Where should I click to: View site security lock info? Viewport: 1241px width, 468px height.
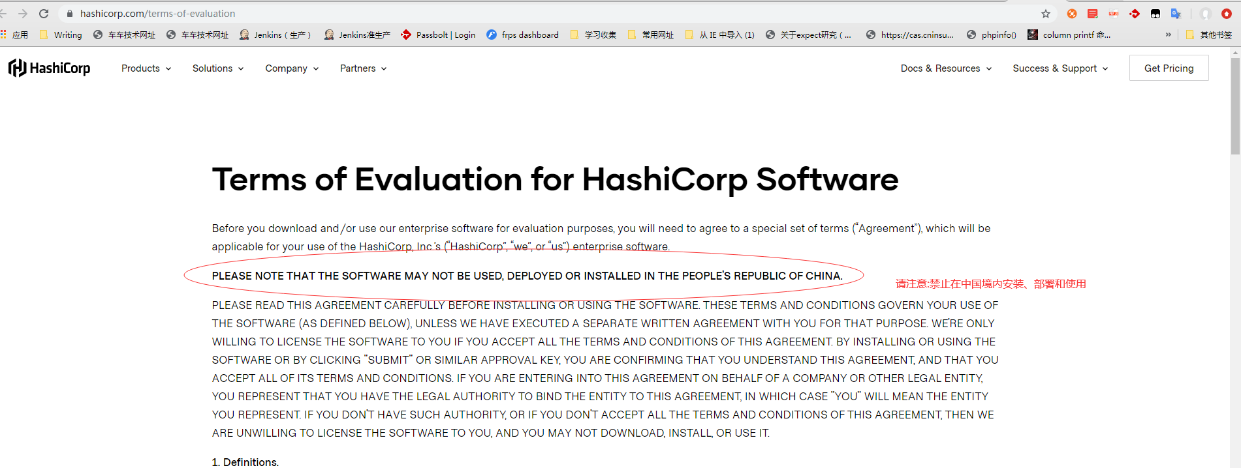coord(70,14)
